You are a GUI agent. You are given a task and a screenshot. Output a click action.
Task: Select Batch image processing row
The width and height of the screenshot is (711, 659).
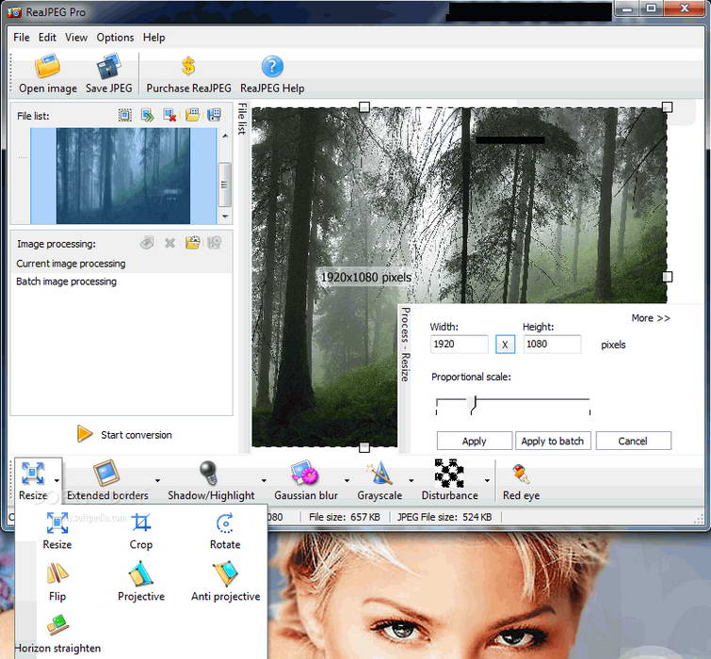[121, 281]
